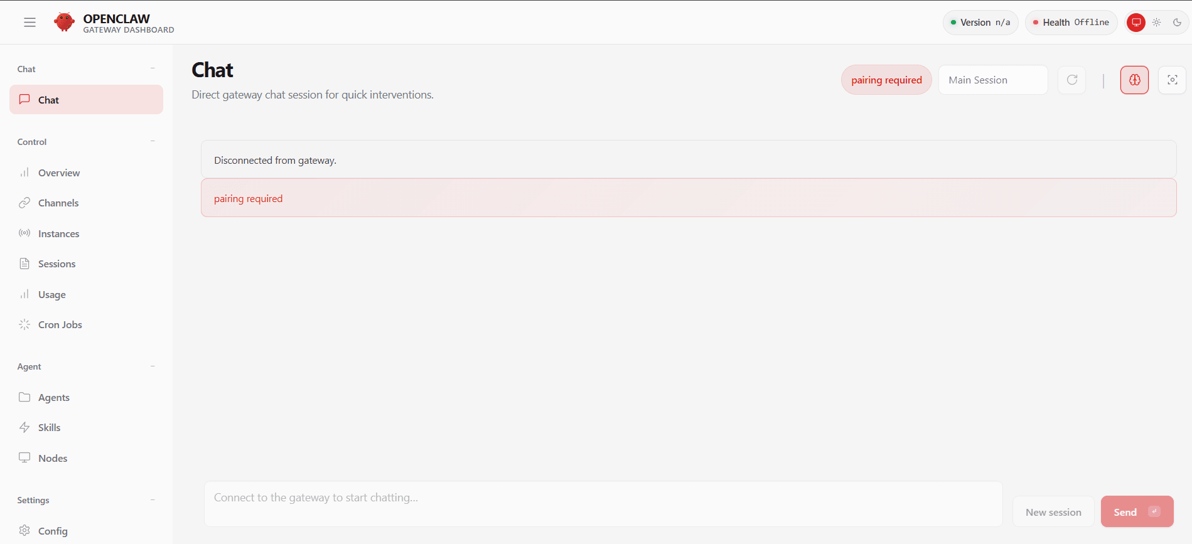Click the New session button

(1053, 512)
